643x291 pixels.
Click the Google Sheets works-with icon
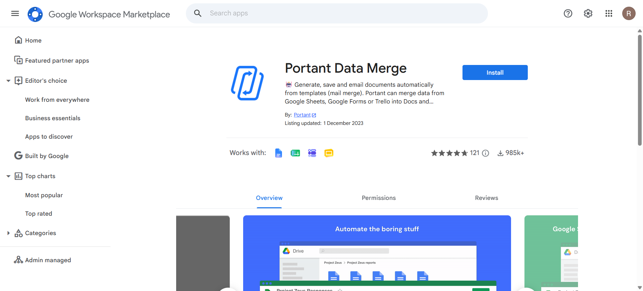click(x=295, y=153)
